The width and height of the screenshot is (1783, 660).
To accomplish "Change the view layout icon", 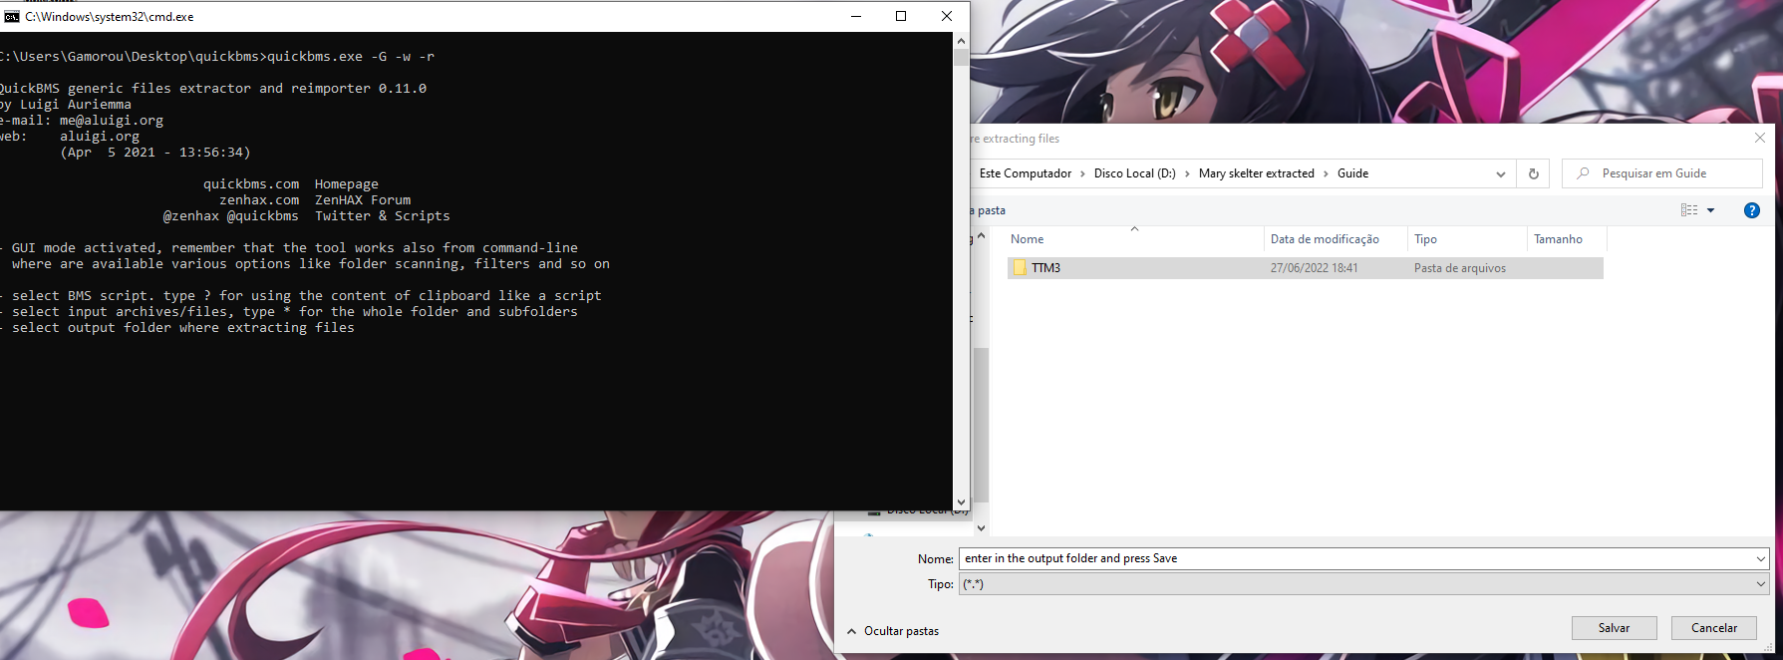I will point(1688,210).
